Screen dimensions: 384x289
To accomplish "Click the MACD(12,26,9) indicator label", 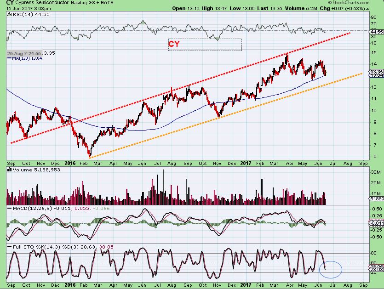I will tap(32, 209).
